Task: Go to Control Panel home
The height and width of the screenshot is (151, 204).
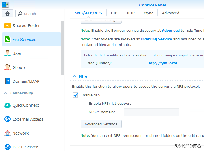Action: [8, 13]
